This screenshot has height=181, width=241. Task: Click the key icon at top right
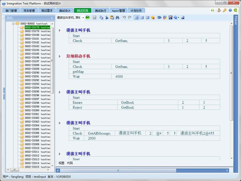tap(224, 10)
